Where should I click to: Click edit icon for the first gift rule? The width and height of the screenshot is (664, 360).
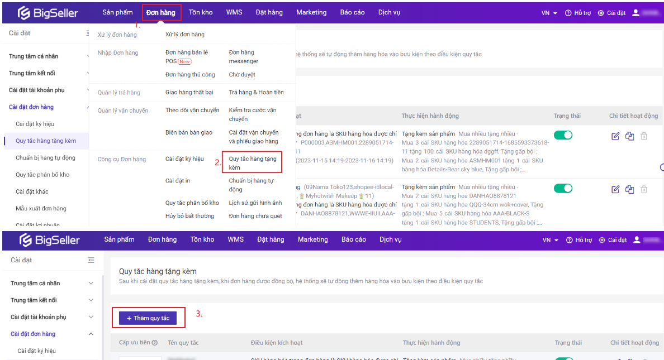tap(615, 136)
